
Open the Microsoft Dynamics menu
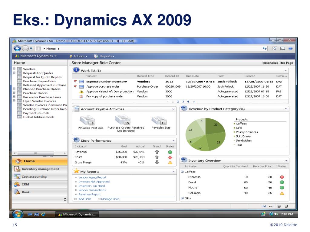[36, 56]
